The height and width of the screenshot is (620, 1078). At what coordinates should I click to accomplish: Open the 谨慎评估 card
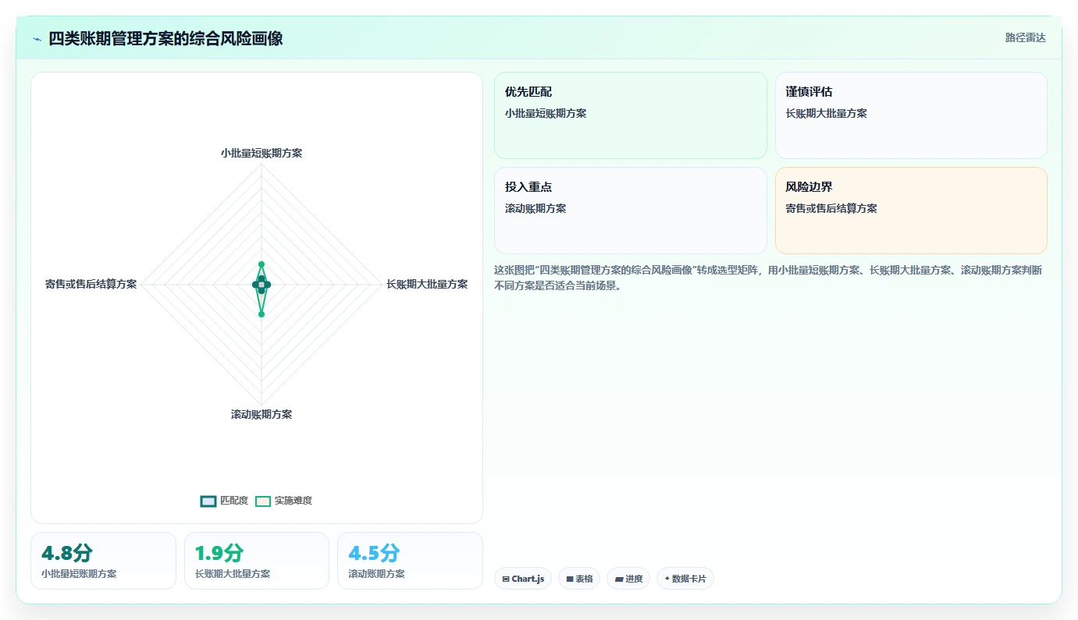point(911,115)
